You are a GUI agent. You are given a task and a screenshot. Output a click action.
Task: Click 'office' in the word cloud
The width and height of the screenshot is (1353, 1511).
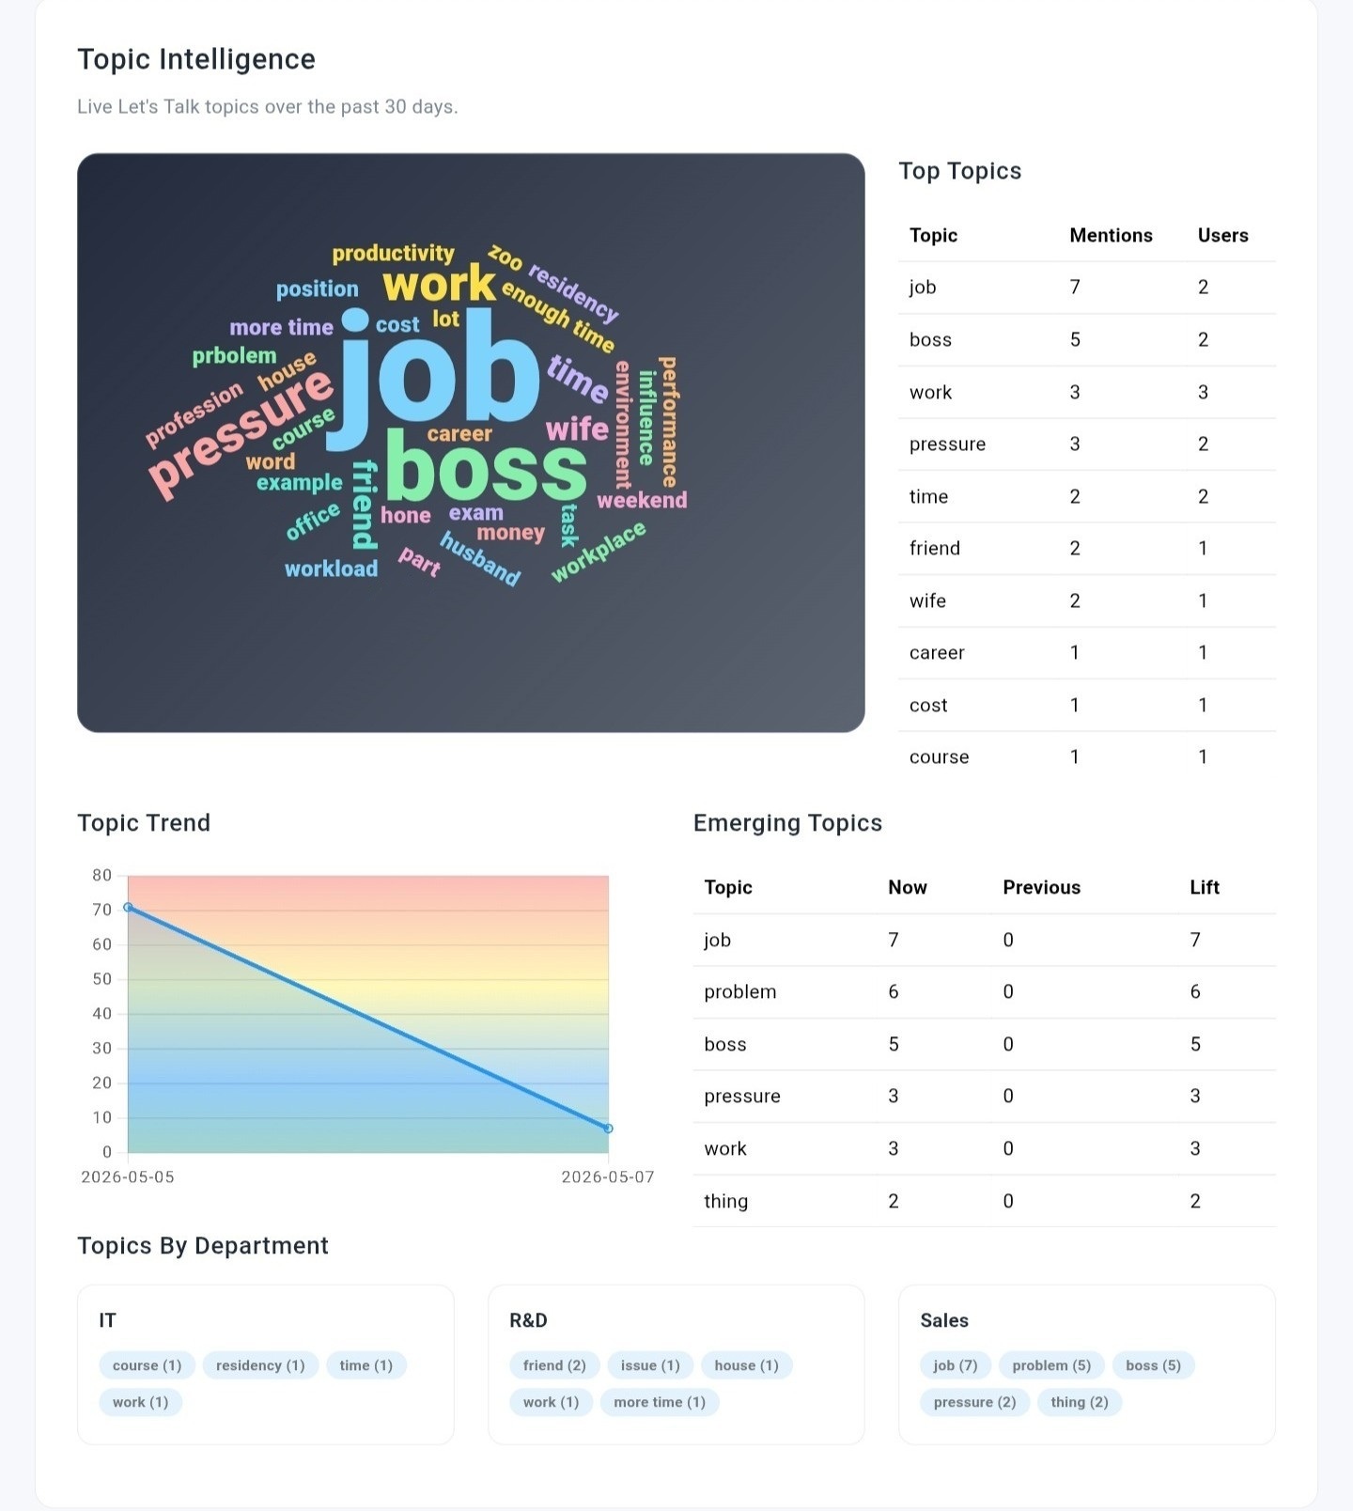[x=313, y=522]
